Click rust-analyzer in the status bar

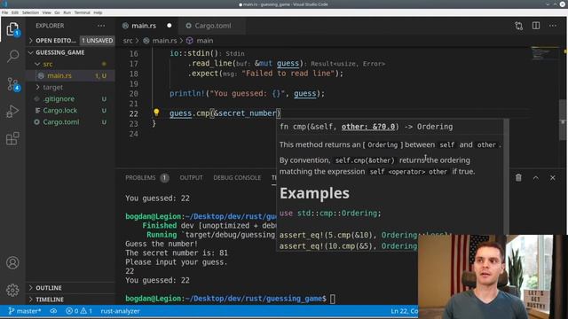121,311
